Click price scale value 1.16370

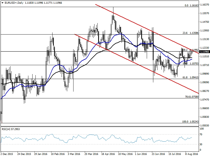point(205,5)
